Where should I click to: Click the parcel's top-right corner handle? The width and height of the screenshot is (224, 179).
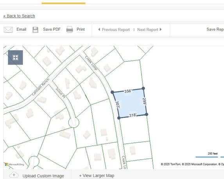click(143, 88)
